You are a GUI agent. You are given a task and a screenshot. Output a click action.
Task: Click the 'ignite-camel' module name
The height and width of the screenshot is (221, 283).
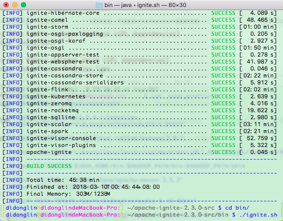pos(47,20)
